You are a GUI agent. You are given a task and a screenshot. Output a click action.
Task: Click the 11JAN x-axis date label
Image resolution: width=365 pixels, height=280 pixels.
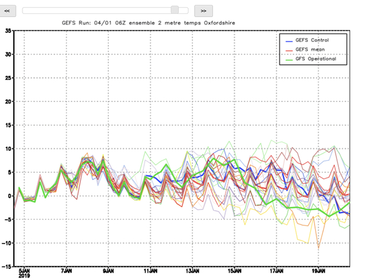[x=149, y=270]
